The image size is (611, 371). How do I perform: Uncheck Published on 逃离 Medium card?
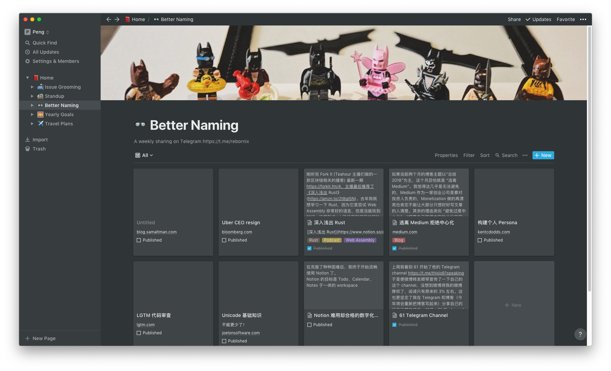pos(394,248)
